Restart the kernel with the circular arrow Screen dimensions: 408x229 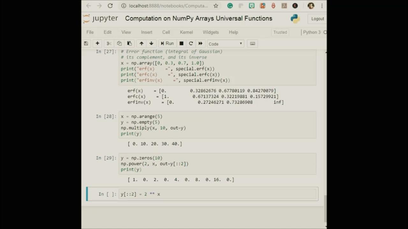(x=191, y=44)
